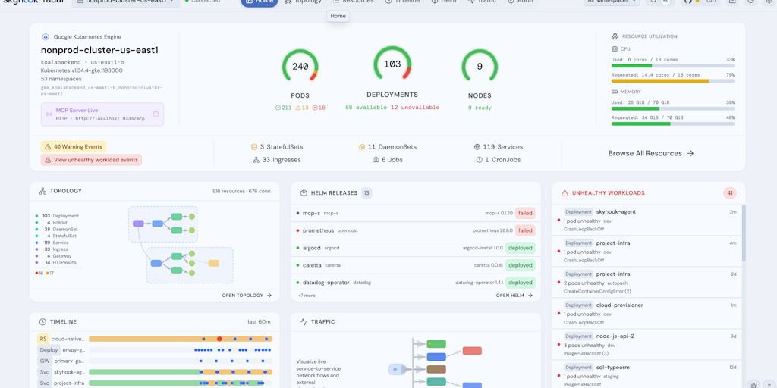
Task: Click the OPEN TOPOLOGY link
Action: coord(247,296)
